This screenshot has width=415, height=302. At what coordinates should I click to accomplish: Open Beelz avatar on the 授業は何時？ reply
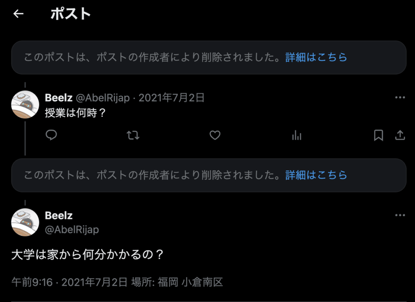pyautogui.click(x=25, y=105)
